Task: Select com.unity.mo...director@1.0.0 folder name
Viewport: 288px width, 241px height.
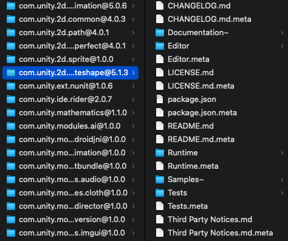Action: coord(73,206)
